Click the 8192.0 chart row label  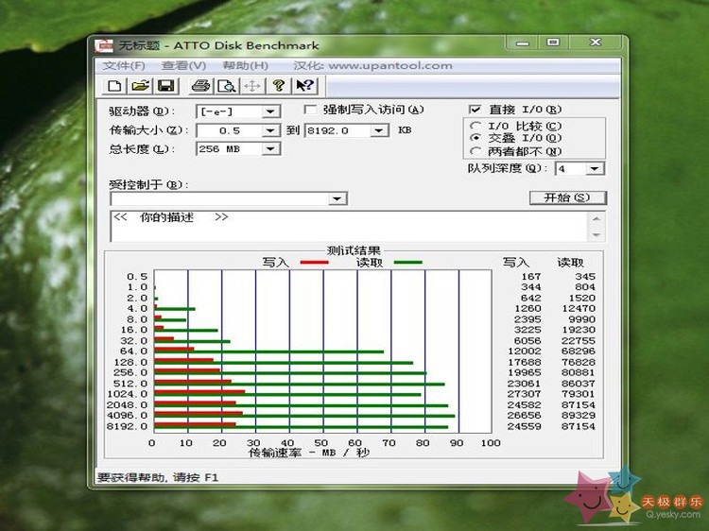[x=127, y=426]
